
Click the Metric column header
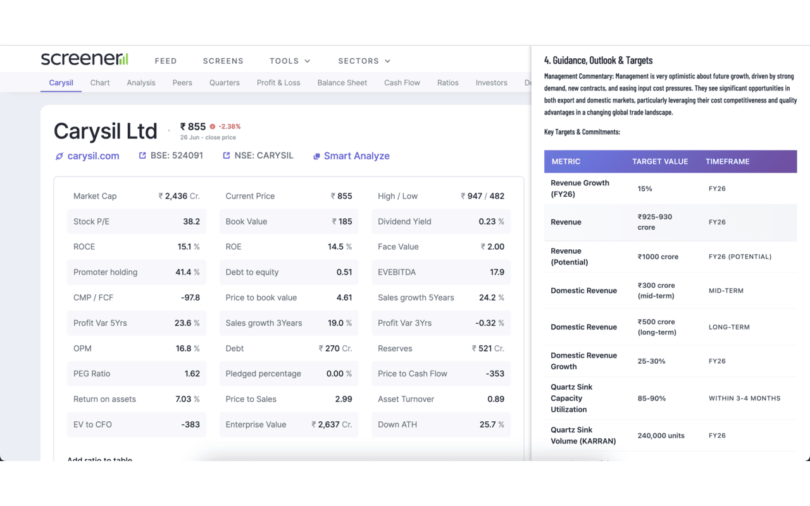566,161
